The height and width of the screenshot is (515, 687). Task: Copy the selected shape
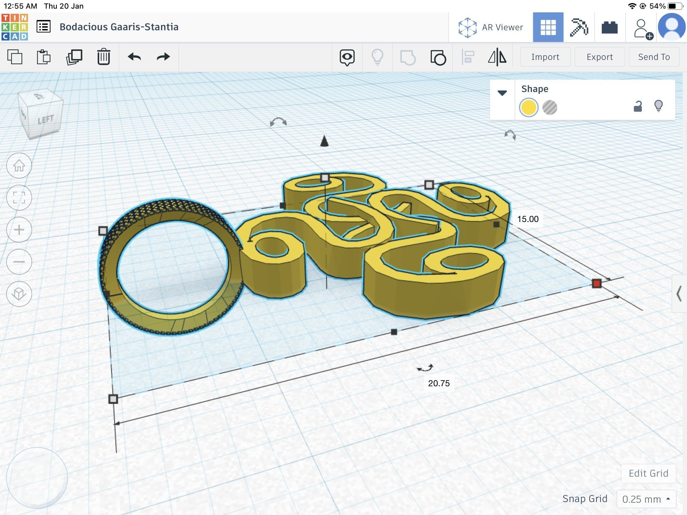(15, 57)
